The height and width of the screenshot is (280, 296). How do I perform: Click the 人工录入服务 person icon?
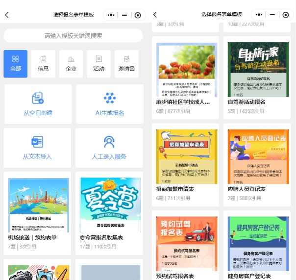[109, 142]
